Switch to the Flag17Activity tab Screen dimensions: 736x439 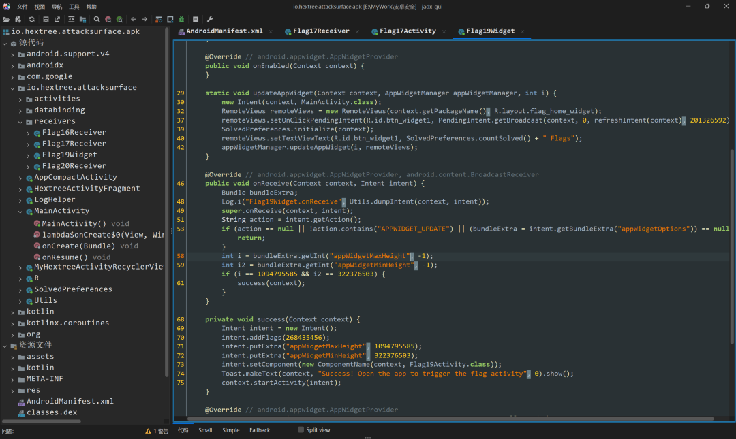coord(407,31)
